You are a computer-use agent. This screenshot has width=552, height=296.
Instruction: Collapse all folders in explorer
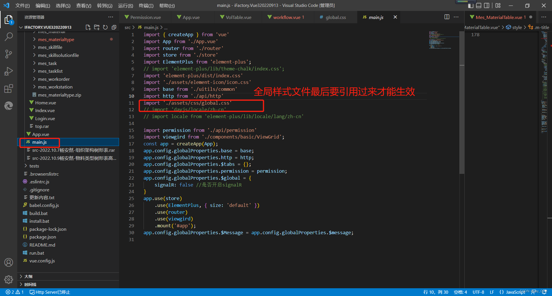pyautogui.click(x=114, y=27)
